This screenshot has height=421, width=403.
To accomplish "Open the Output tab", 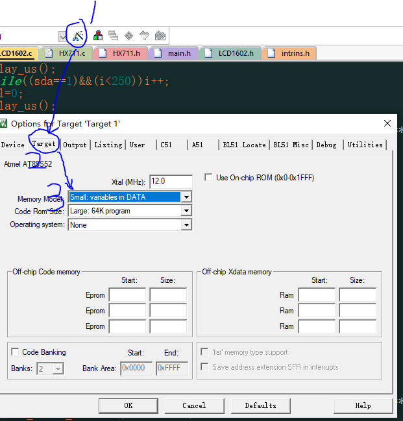I will click(x=75, y=145).
